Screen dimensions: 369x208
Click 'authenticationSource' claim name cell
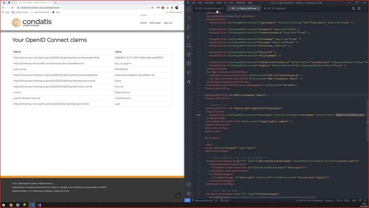pos(63,98)
